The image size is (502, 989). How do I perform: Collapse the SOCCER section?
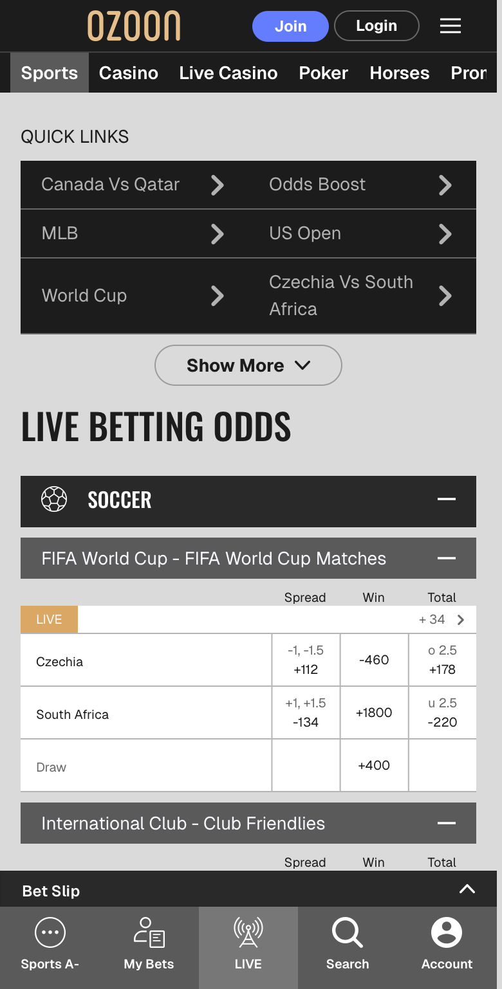447,499
